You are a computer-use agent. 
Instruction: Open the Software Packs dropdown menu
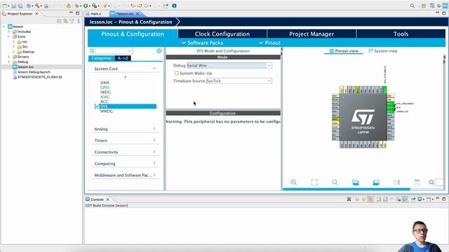(202, 43)
